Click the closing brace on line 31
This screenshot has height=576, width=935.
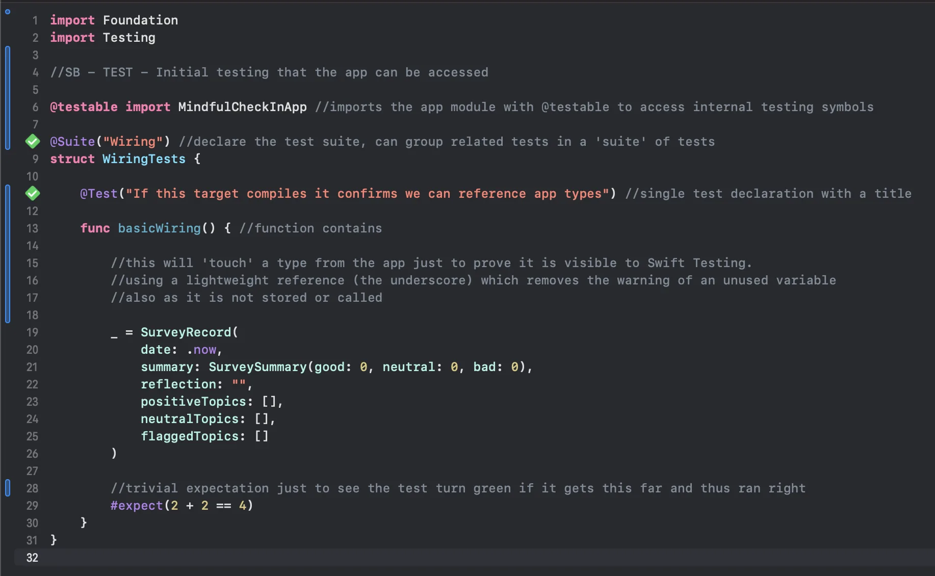[54, 540]
